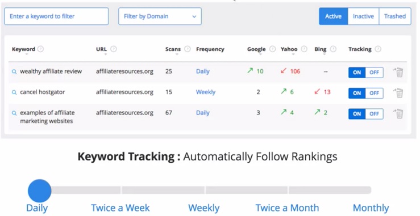The width and height of the screenshot is (420, 216).
Task: Select Weekly label below frequency slider
Action: pos(204,207)
